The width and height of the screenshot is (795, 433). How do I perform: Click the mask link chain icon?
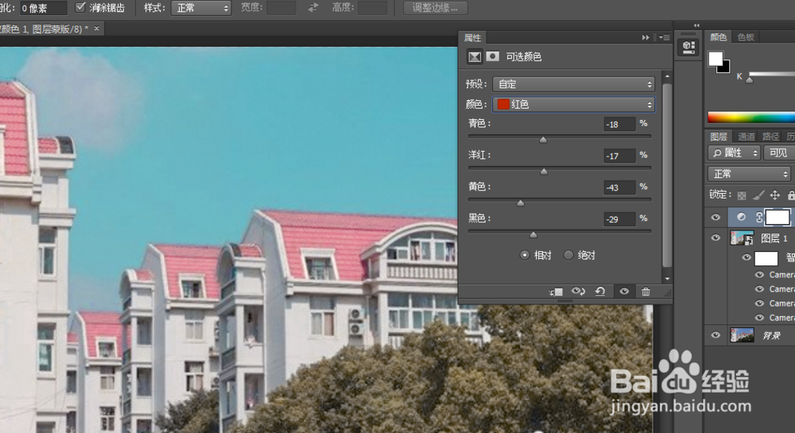[x=759, y=217]
